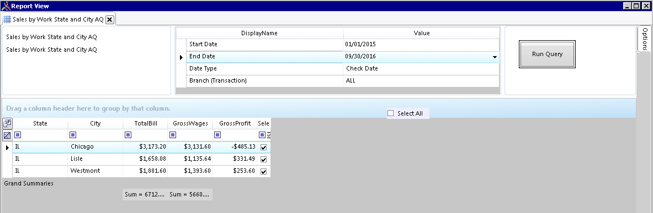Sort by the GrossWages column header
Viewport: 653px width, 213px height.
[190, 123]
